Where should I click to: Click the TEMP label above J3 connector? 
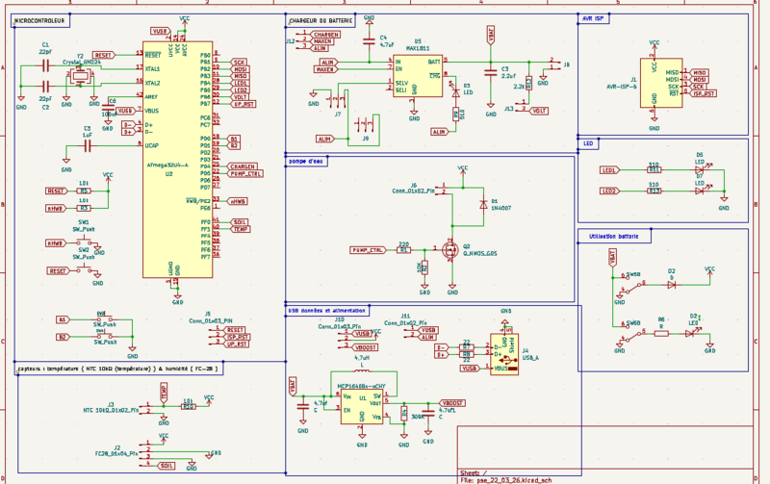[164, 393]
